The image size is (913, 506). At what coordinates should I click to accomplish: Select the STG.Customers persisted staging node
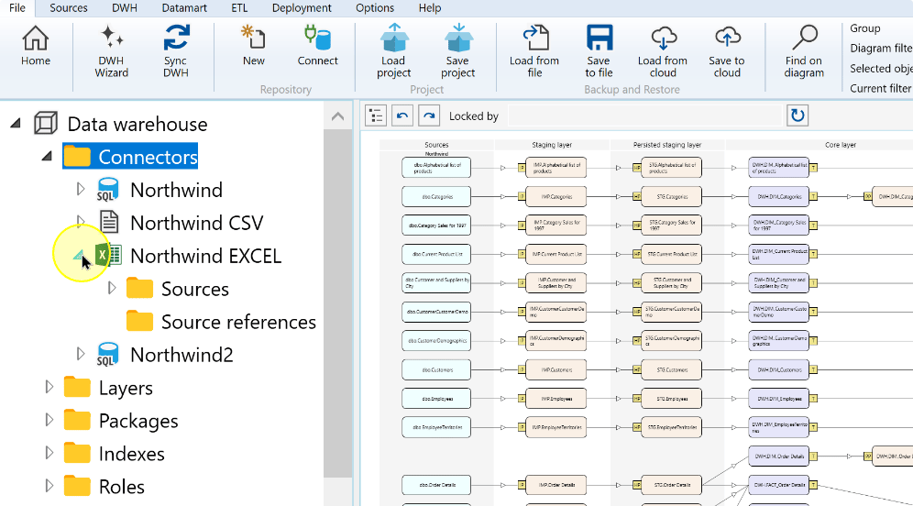coord(671,369)
